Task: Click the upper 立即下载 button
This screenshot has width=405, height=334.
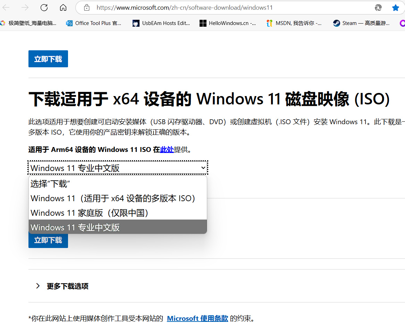Action: click(x=48, y=59)
